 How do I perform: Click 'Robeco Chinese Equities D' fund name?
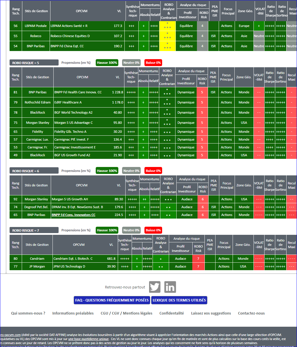click(x=70, y=36)
